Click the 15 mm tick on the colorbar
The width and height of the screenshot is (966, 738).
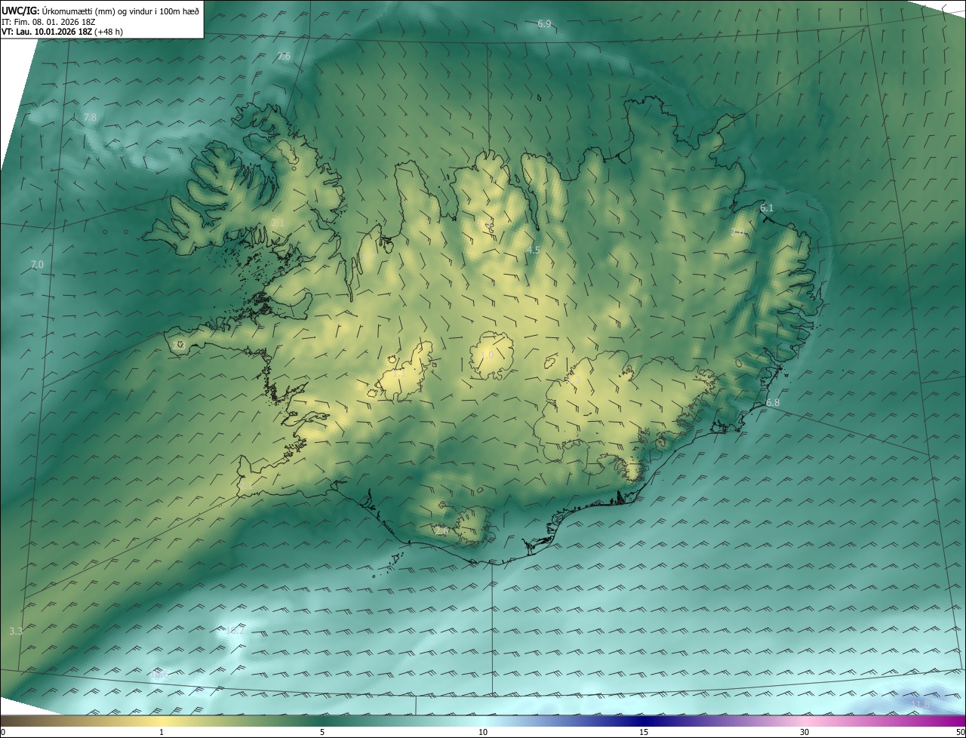point(644,732)
